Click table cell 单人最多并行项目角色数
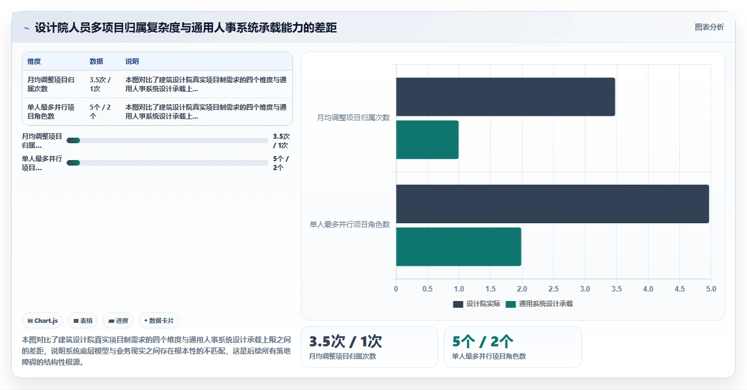 [x=51, y=112]
